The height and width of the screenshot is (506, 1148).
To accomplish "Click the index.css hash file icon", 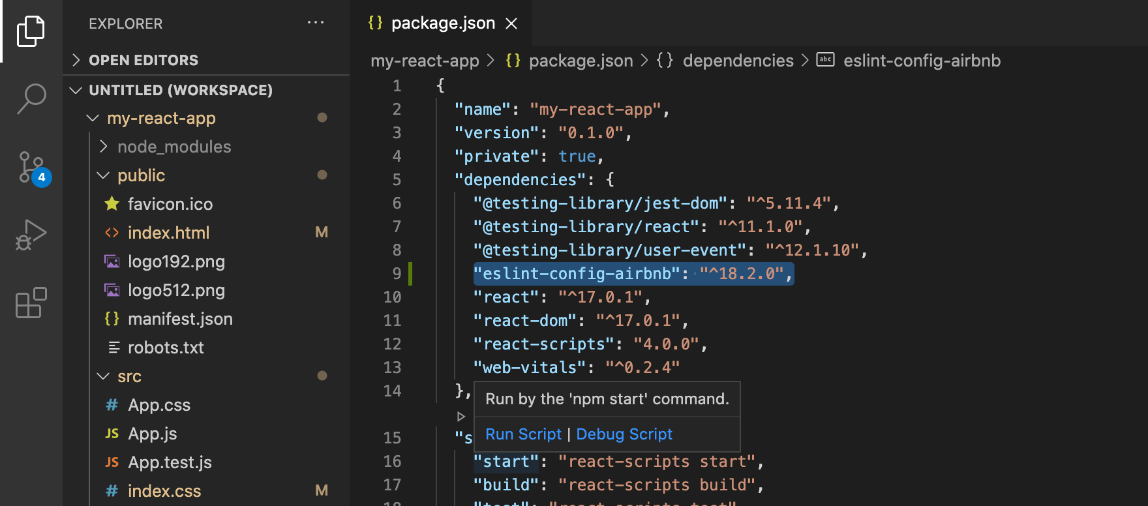I will tap(112, 491).
